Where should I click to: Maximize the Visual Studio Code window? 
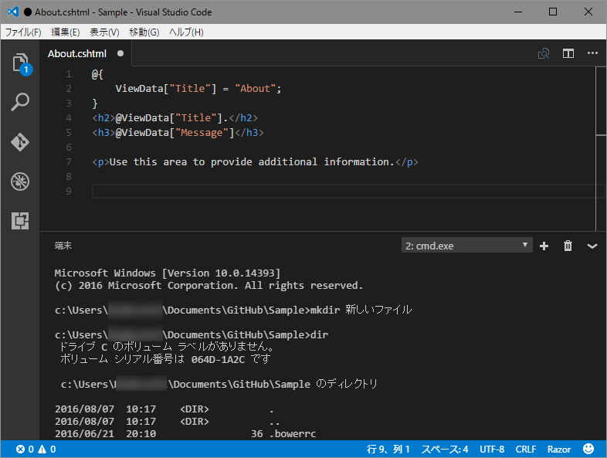[553, 12]
